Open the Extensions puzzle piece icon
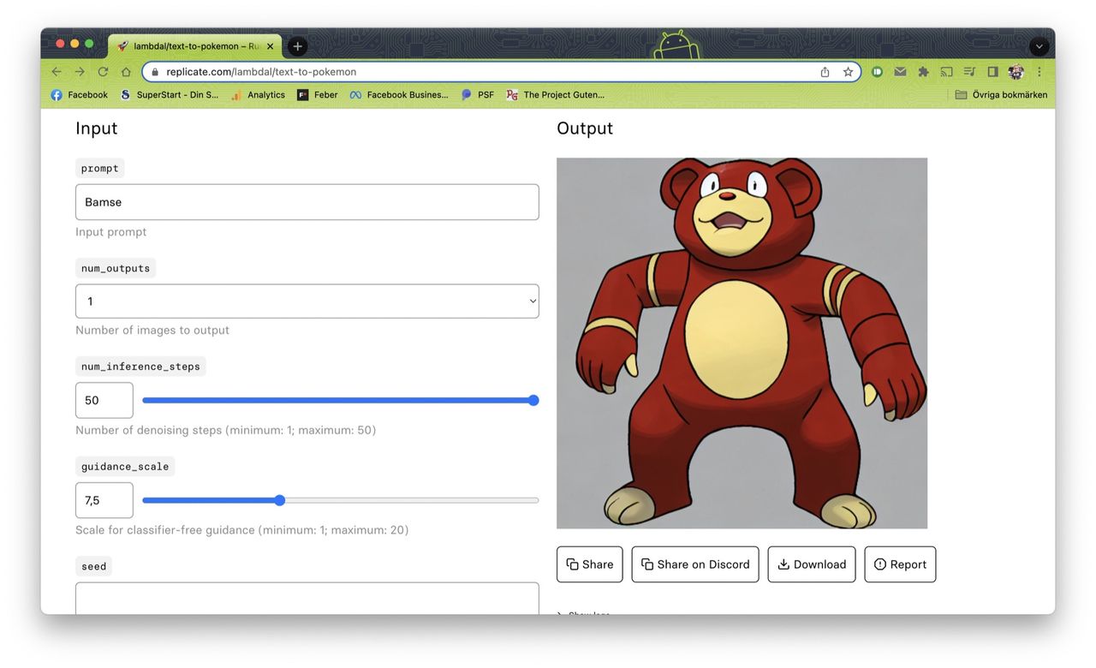This screenshot has width=1096, height=668. tap(923, 72)
